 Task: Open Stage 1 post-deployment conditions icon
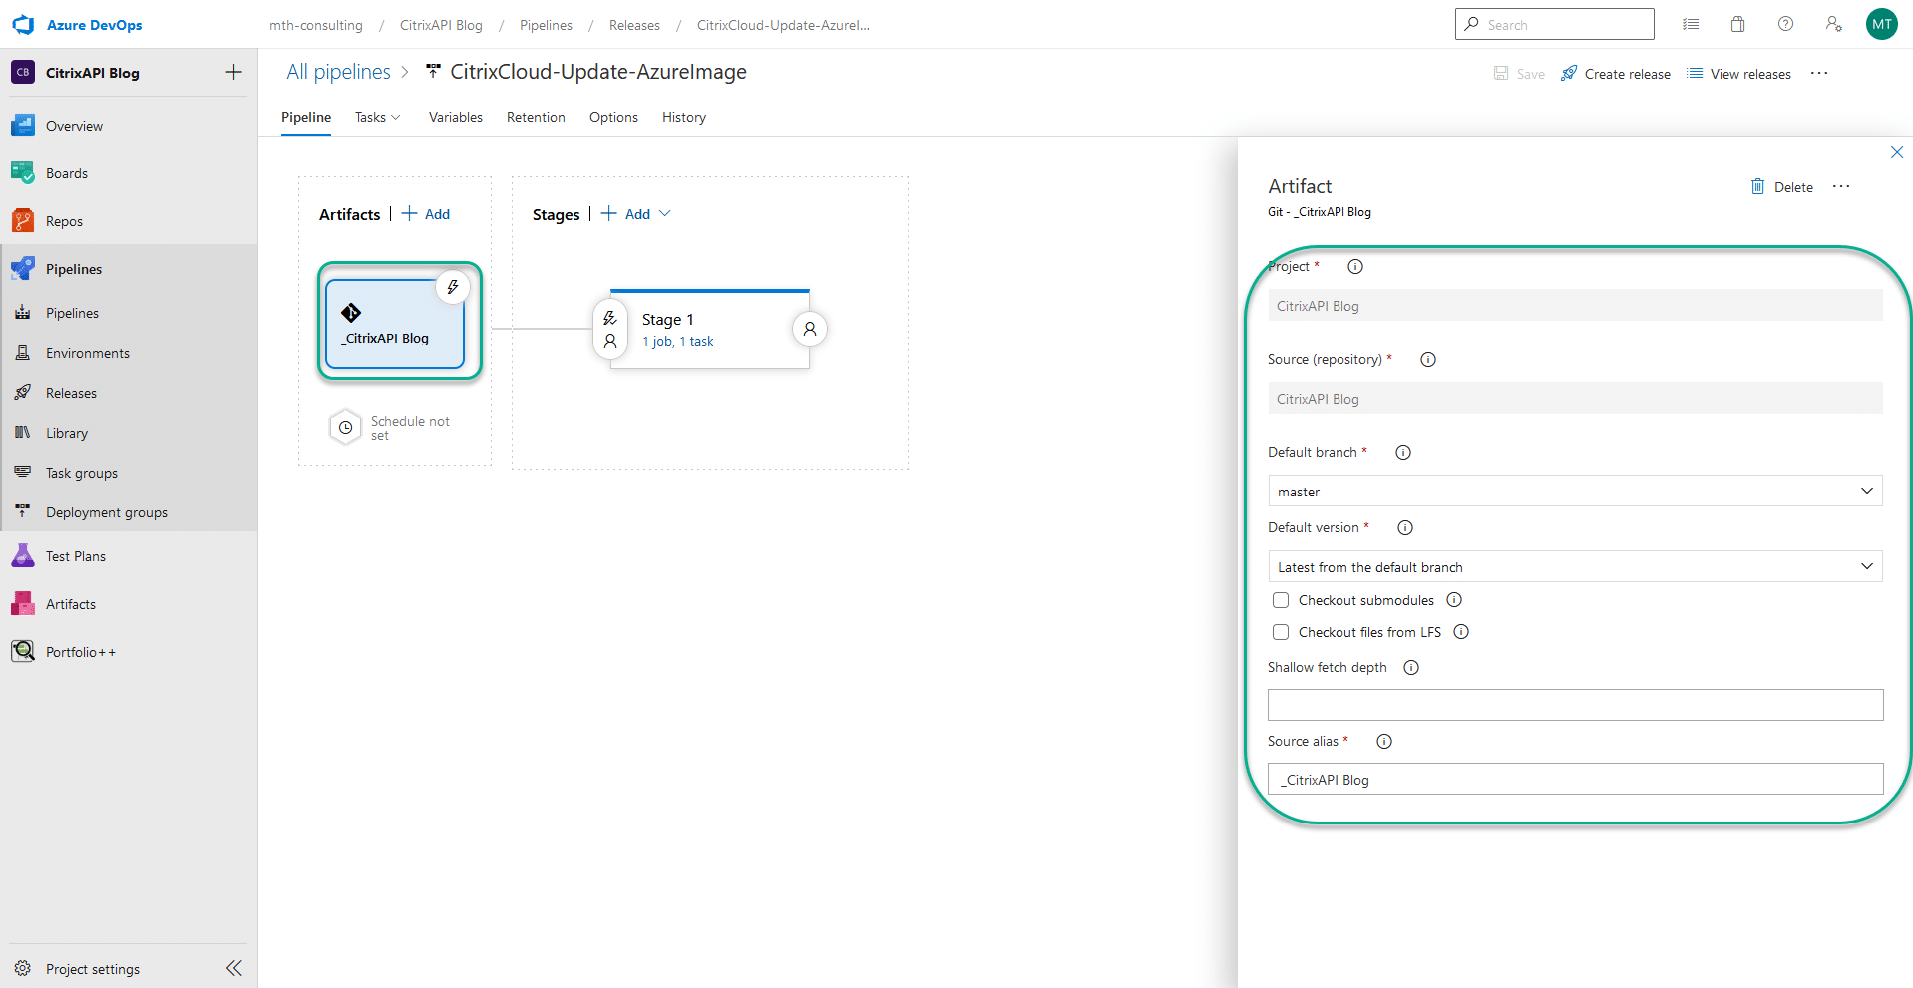click(810, 329)
